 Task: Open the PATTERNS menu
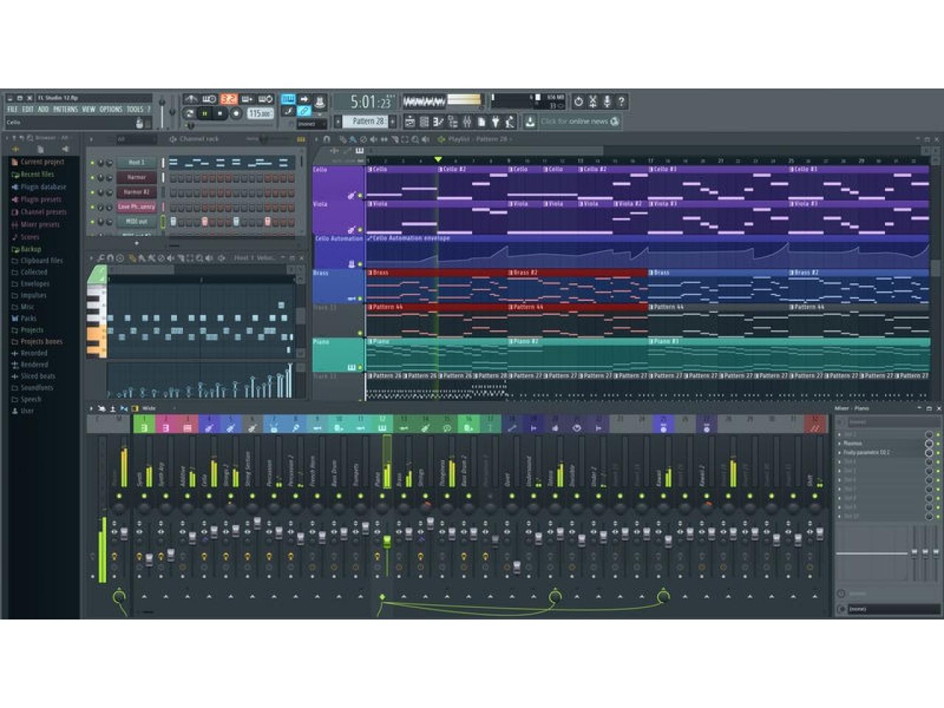point(65,109)
